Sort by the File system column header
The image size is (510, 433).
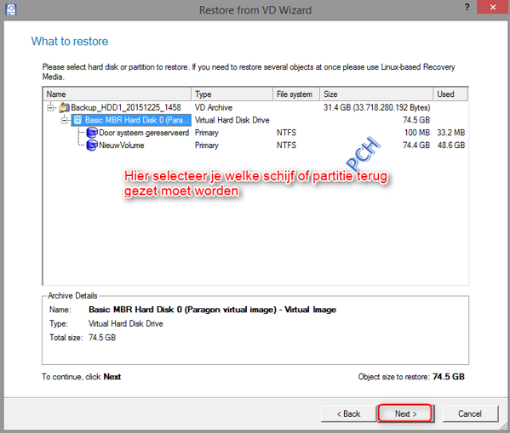[x=296, y=94]
